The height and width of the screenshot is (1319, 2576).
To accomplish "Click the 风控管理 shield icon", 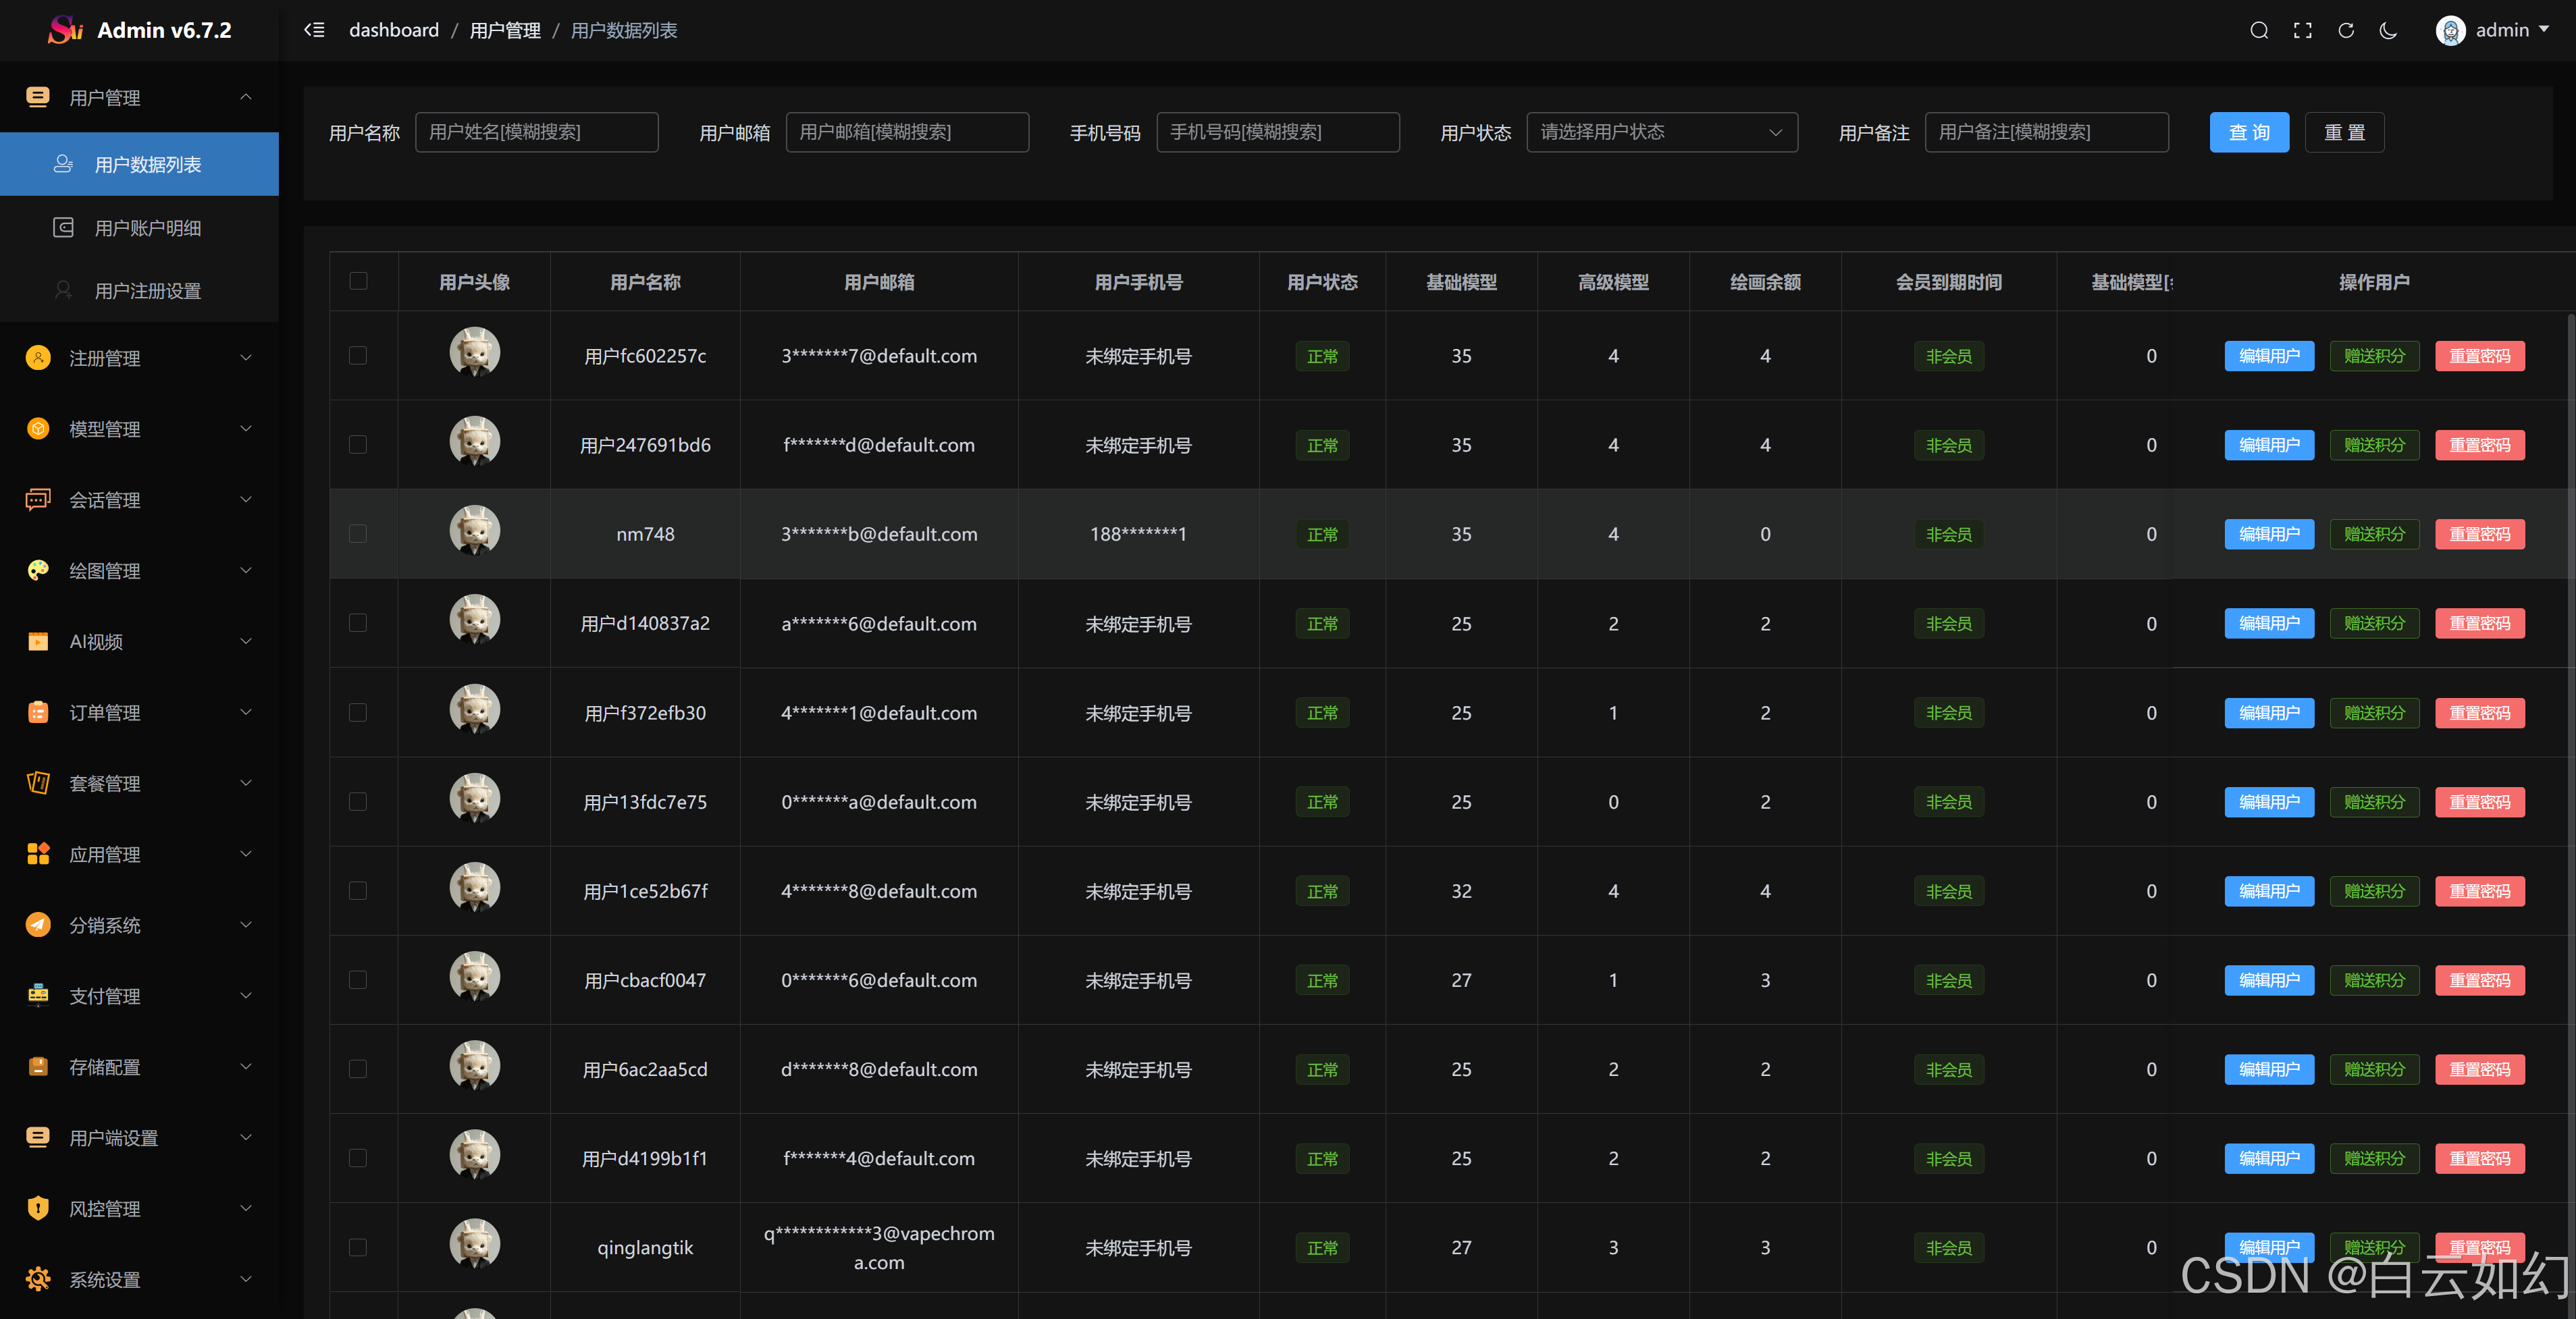I will tap(38, 1208).
